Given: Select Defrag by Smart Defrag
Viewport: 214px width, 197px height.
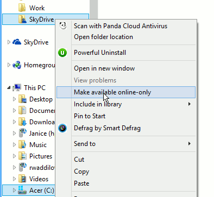Looking at the screenshot, I should pyautogui.click(x=126, y=128).
